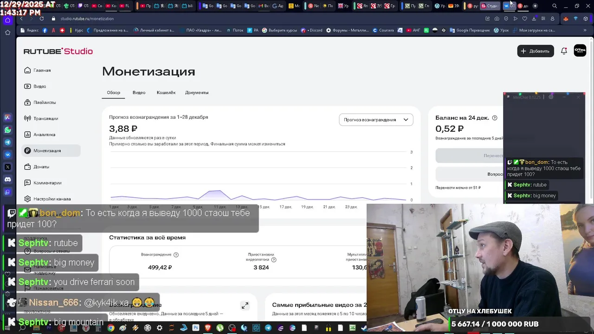Search open tabs with the magnifier icon
Screen dimensions: 594x334
(555, 6)
